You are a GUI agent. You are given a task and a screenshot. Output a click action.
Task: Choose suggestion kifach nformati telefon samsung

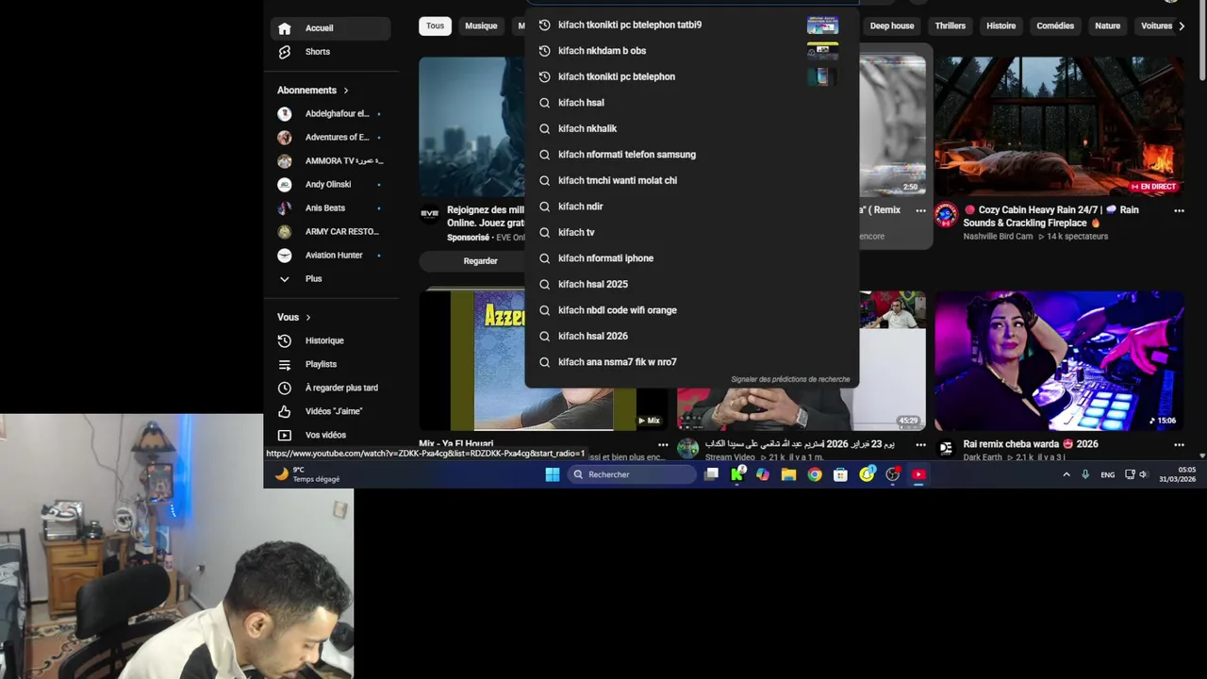click(691, 155)
